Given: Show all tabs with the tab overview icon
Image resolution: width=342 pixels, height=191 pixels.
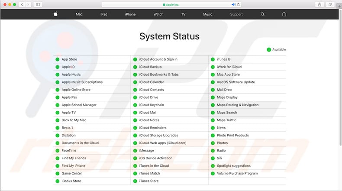Looking at the screenshot, I should pyautogui.click(x=330, y=4).
